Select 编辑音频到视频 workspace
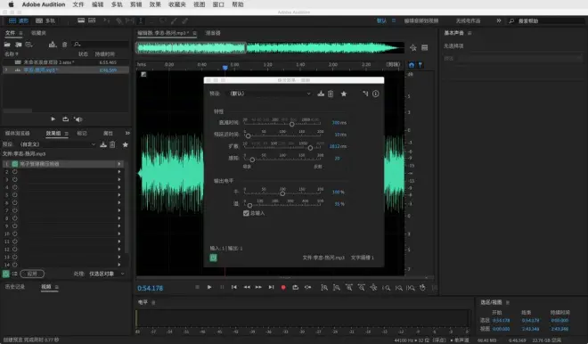Viewport: 588px width, 344px height. click(x=421, y=20)
